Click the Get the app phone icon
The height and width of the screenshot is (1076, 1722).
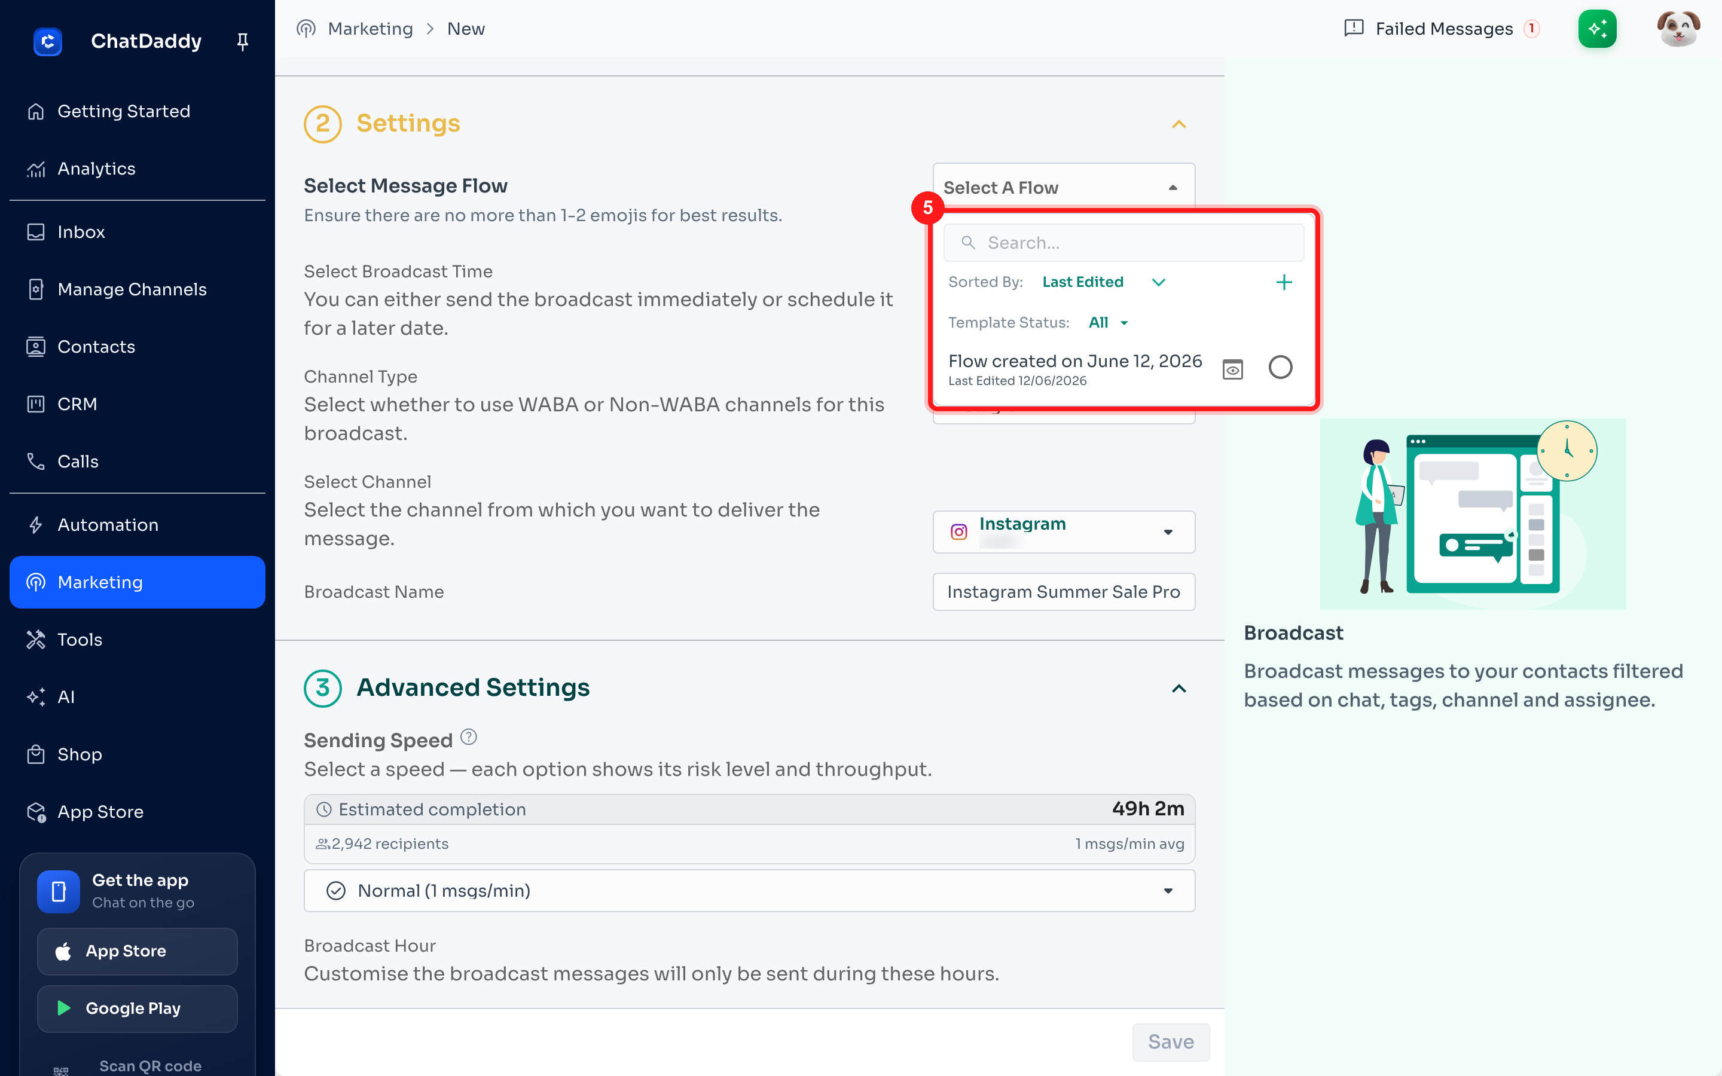tap(59, 891)
